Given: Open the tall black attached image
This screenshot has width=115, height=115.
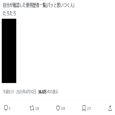Looking at the screenshot, I should [x=9, y=51].
